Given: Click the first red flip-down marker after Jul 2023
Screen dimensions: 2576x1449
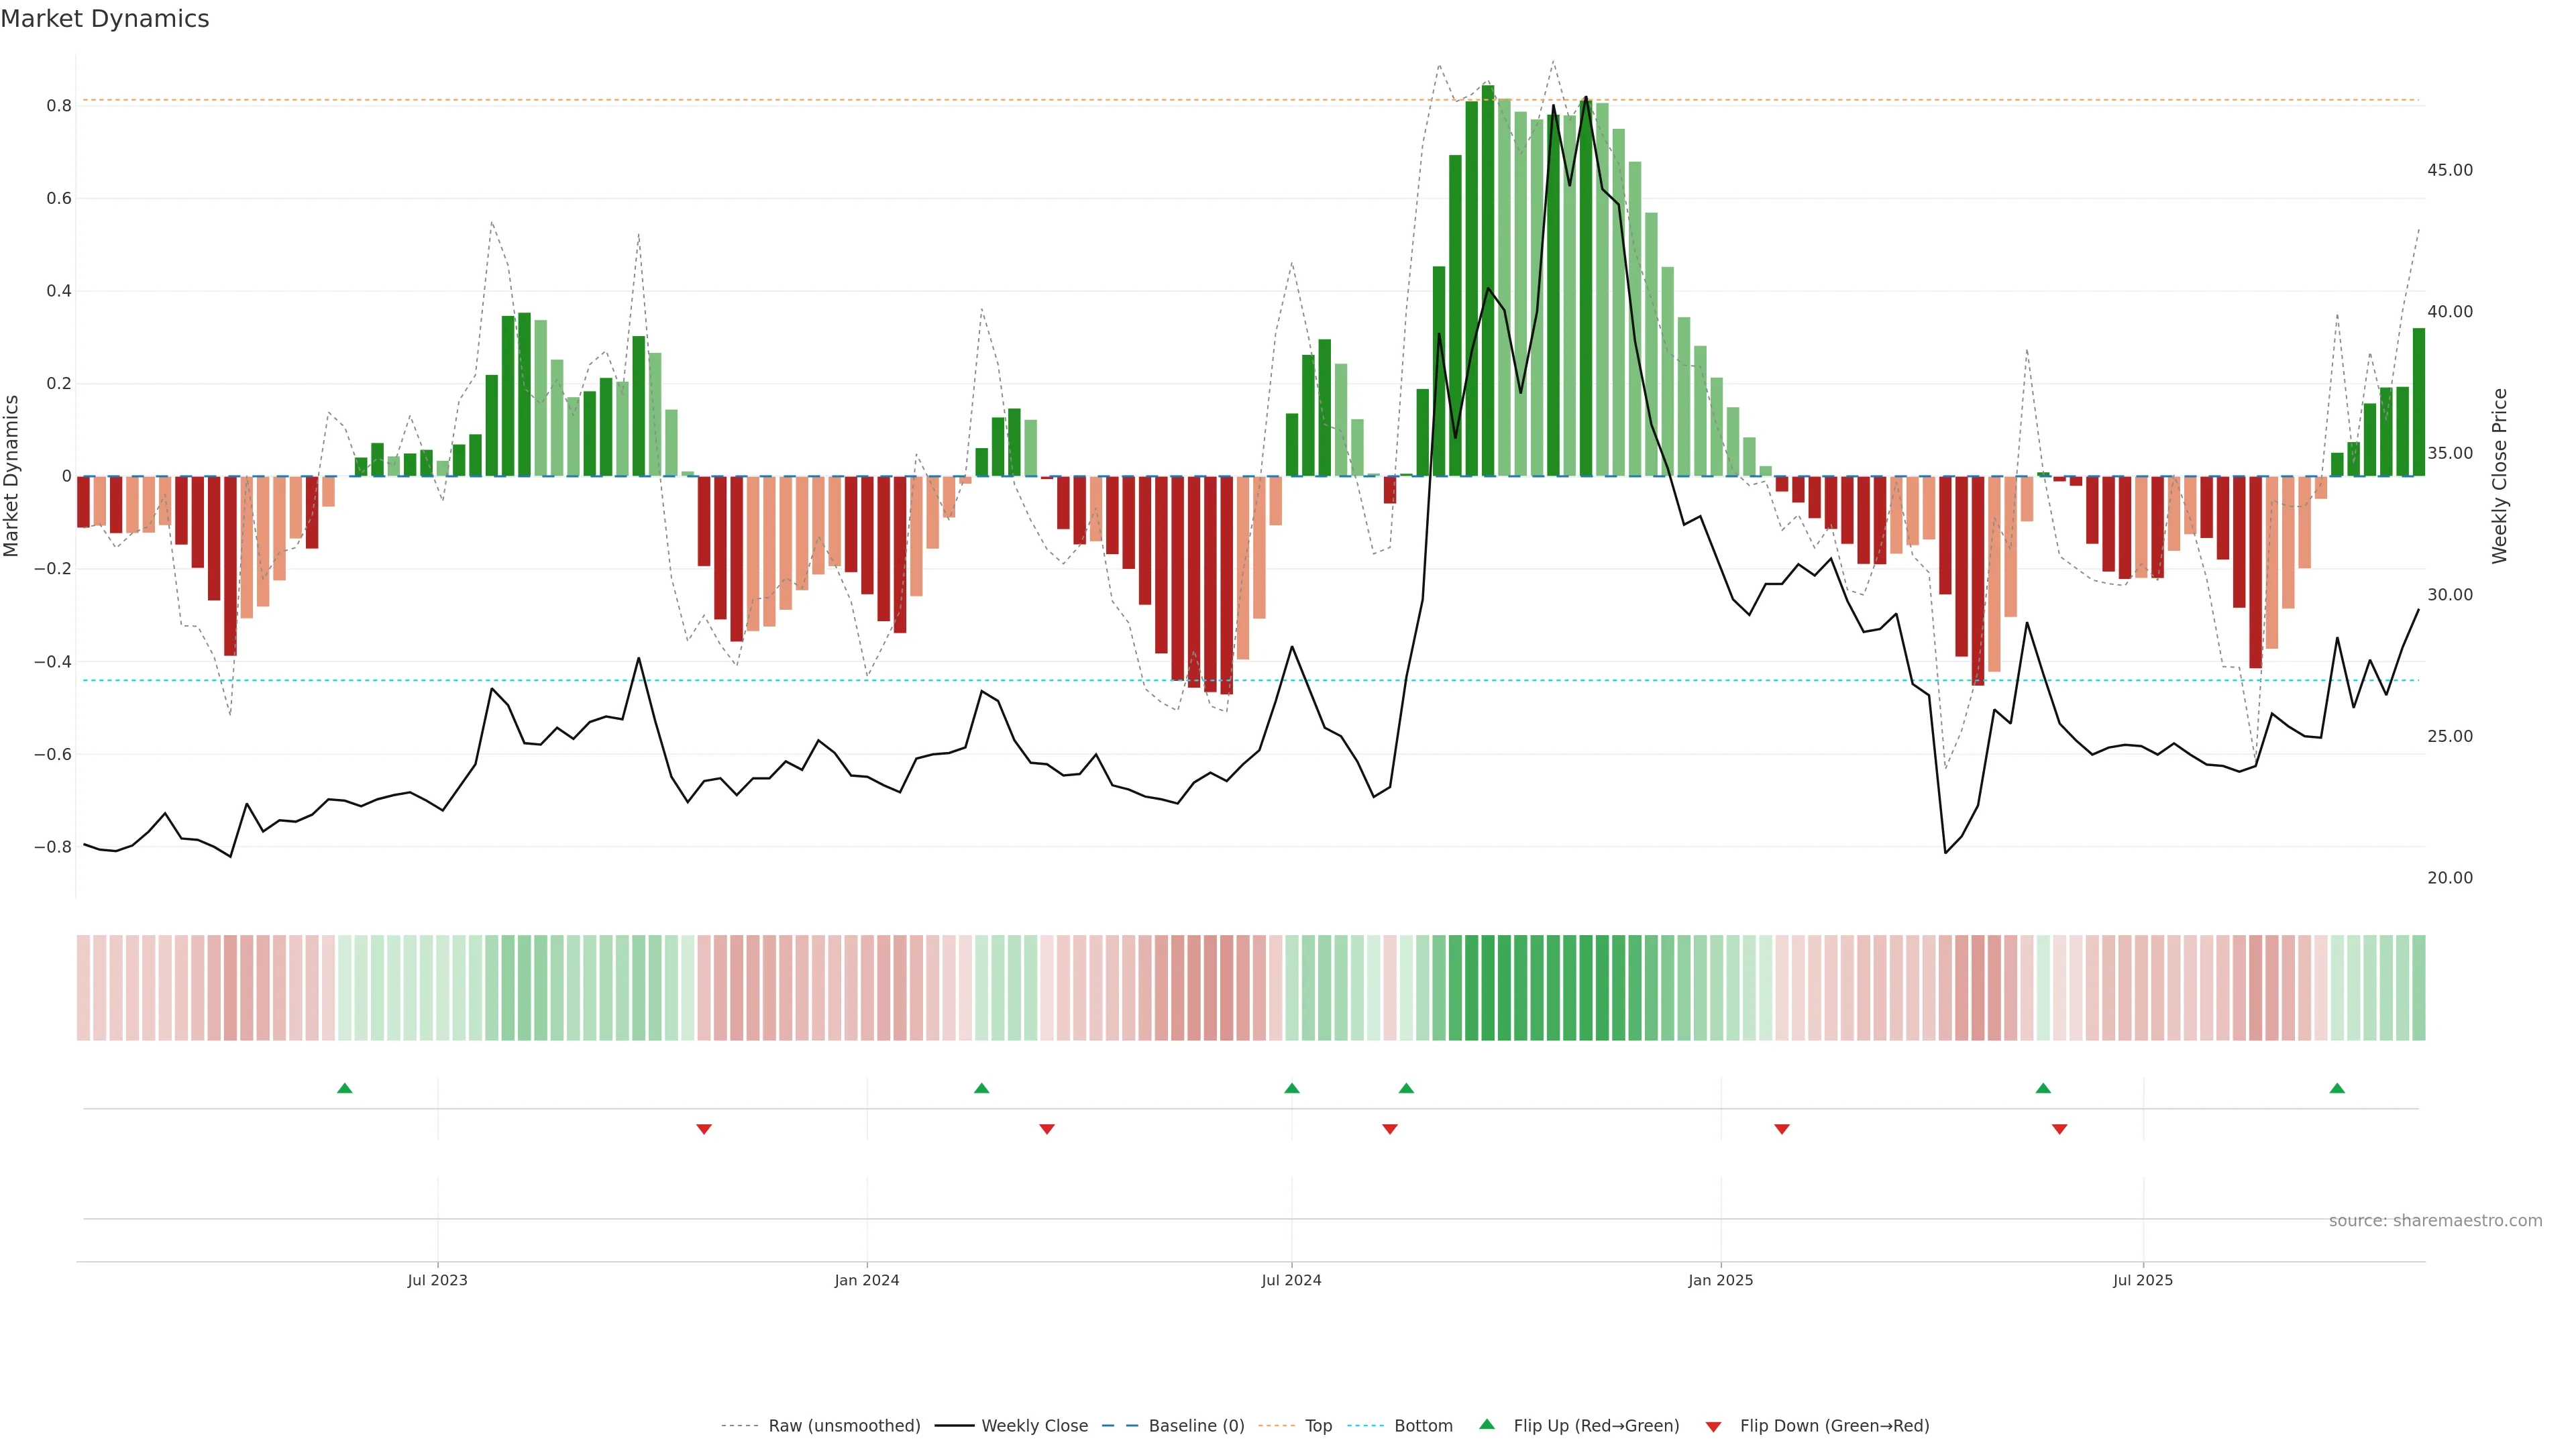Looking at the screenshot, I should tap(704, 1129).
